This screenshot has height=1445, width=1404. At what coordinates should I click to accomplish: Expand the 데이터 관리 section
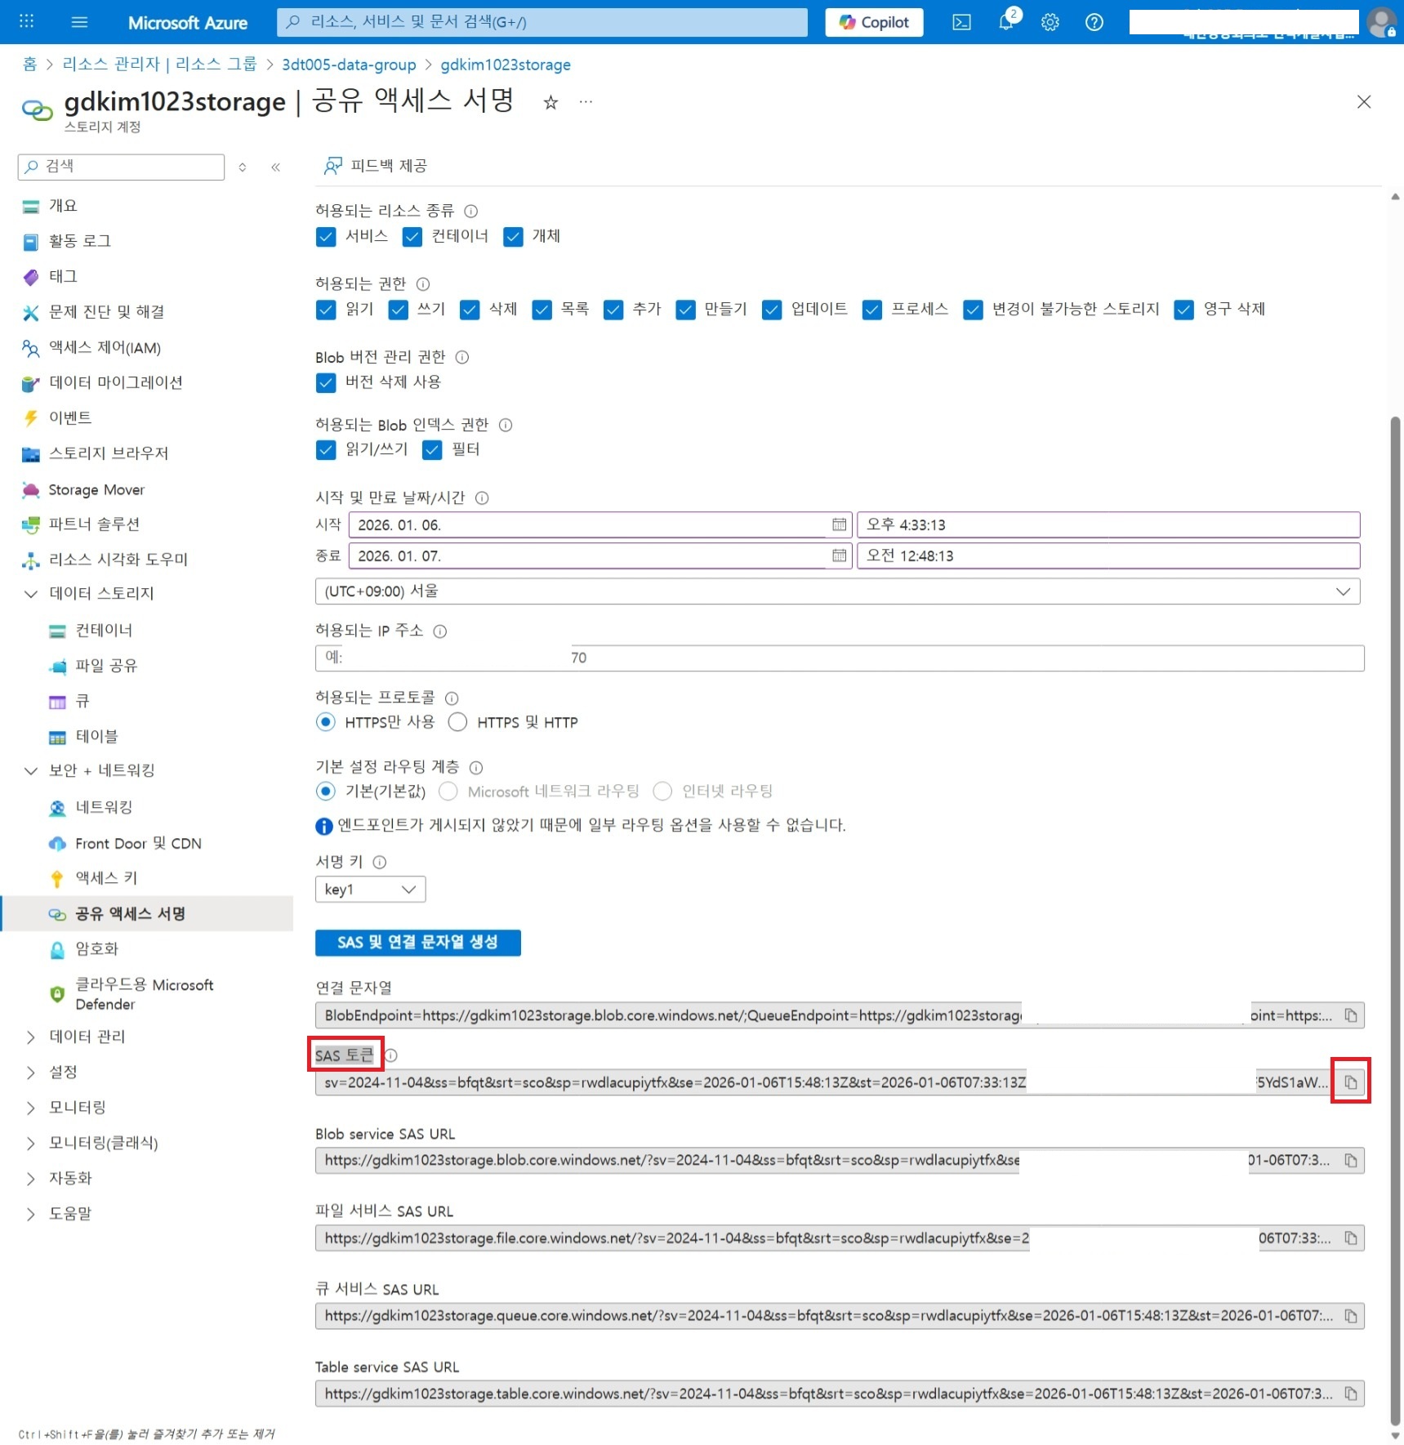coord(31,1037)
